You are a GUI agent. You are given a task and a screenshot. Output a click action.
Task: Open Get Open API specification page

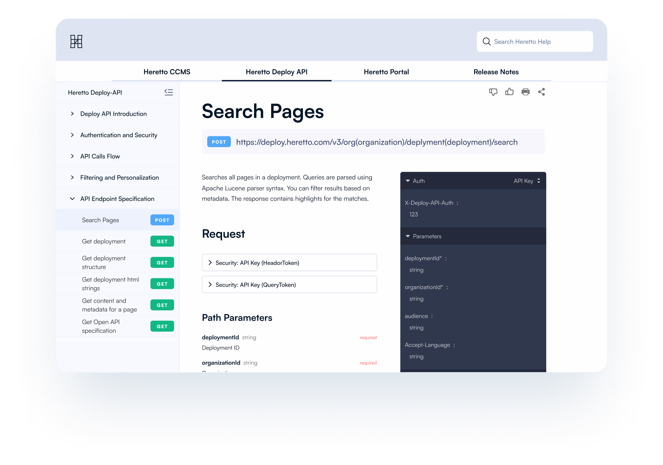[x=100, y=326]
